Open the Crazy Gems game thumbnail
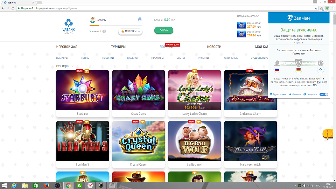This screenshot has height=189, width=336. 139,90
